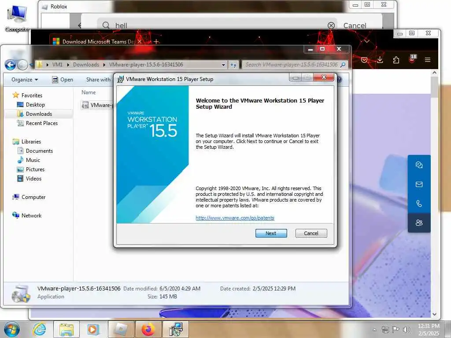
Task: Select Downloads in Explorer sidebar
Action: (x=39, y=114)
